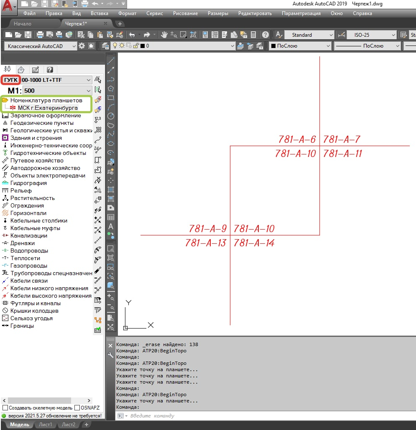Collapse 'Номенклатура планшетов' tree folder

pyautogui.click(x=5, y=100)
